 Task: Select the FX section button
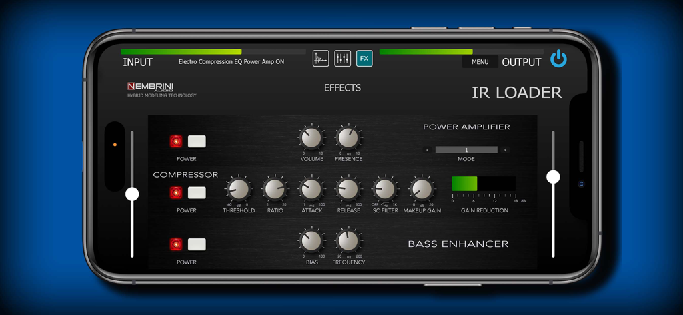[364, 59]
